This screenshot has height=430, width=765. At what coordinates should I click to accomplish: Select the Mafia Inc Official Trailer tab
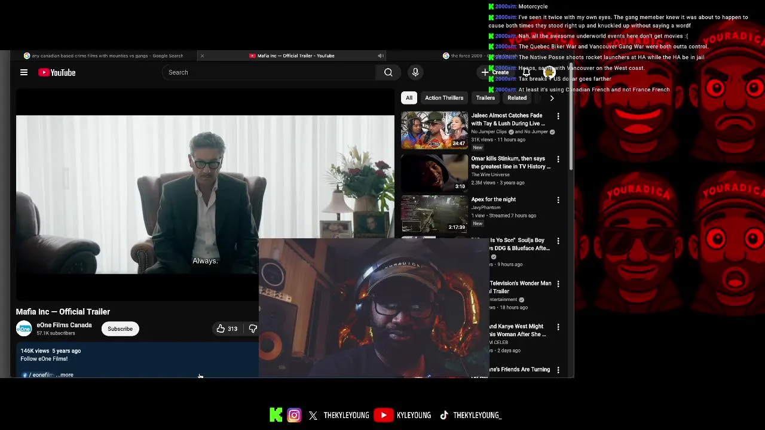292,56
